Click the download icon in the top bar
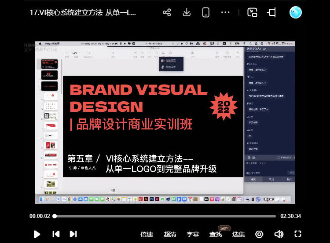Viewport: 330px width, 243px height. [187, 12]
